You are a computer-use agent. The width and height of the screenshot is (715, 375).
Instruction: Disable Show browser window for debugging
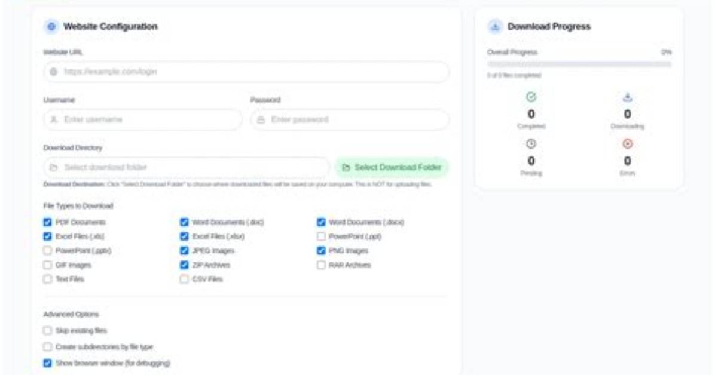47,363
